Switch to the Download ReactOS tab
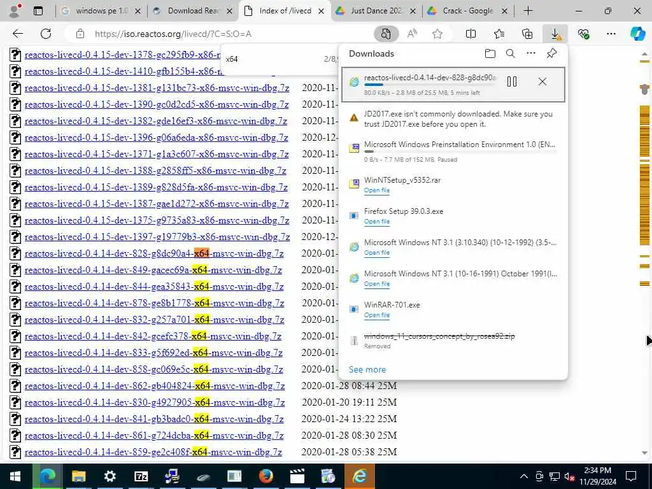The width and height of the screenshot is (652, 489). point(192,11)
